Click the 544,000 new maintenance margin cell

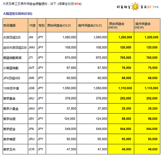tap(147, 129)
